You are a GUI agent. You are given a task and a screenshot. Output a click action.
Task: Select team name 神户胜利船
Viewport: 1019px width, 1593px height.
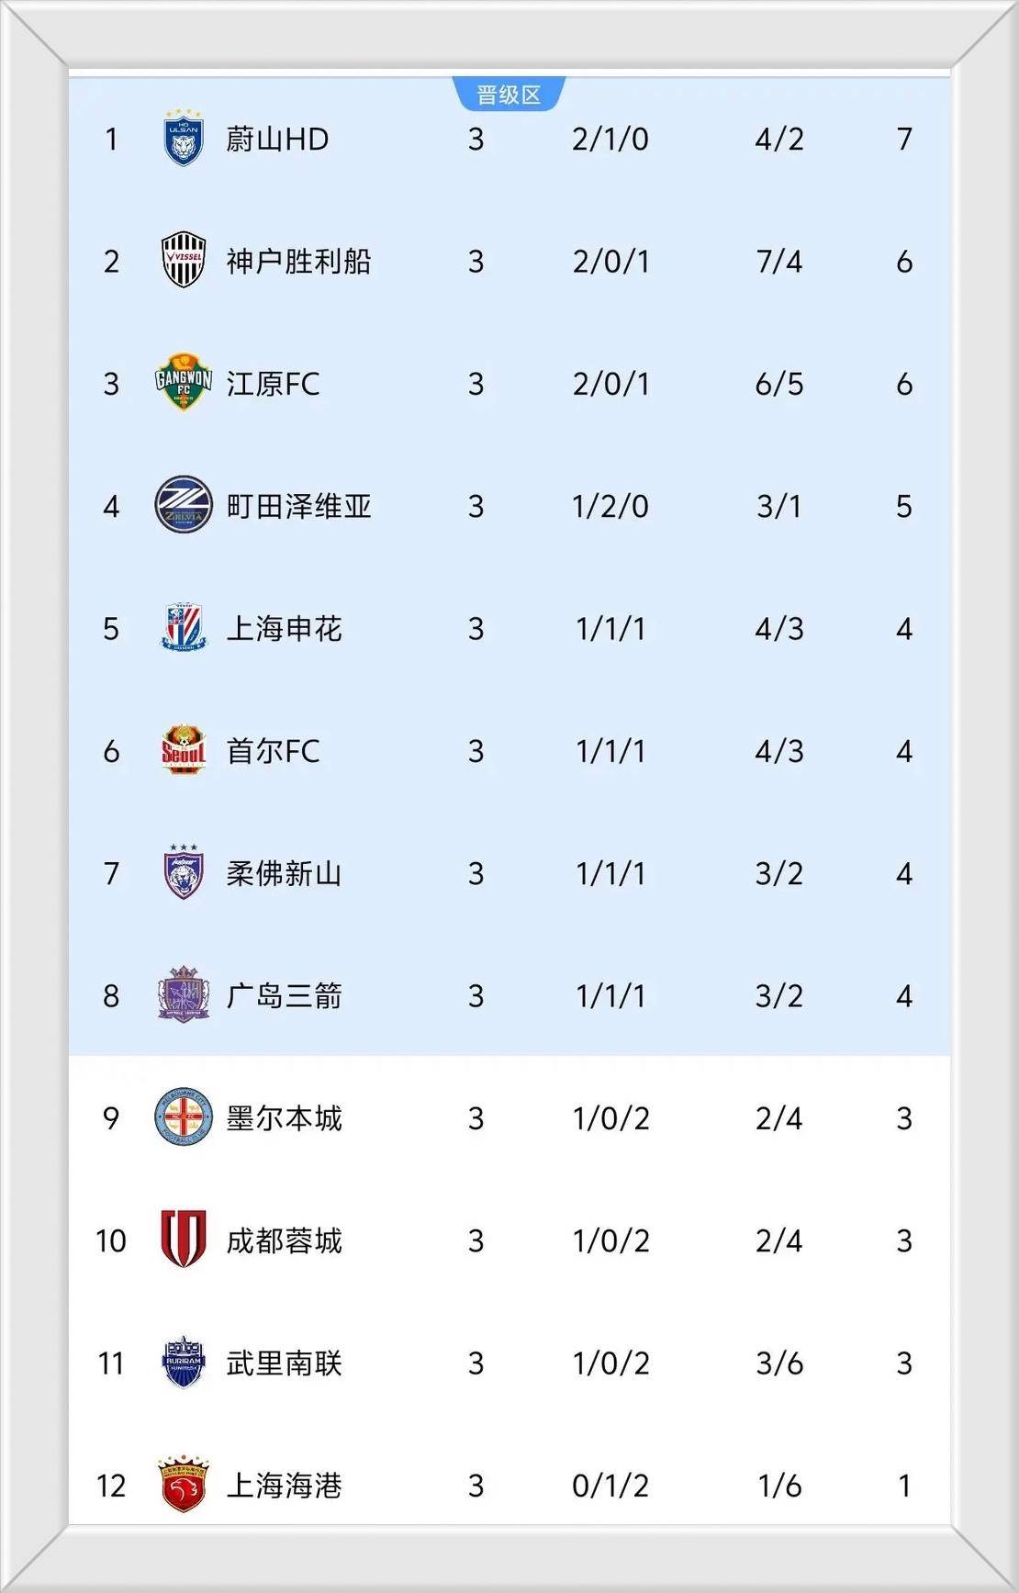coord(298,261)
